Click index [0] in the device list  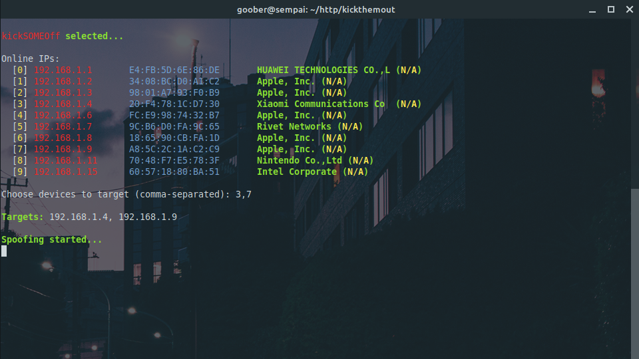[x=20, y=70]
